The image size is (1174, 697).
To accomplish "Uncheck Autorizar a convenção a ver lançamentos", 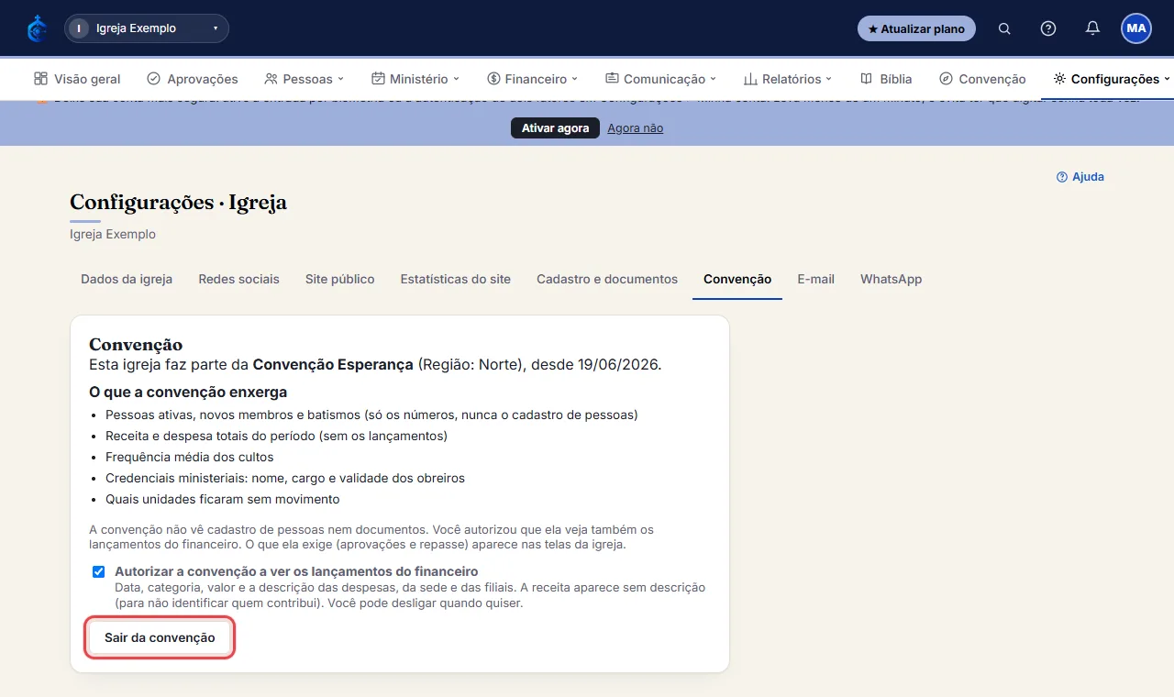I will tap(99, 572).
